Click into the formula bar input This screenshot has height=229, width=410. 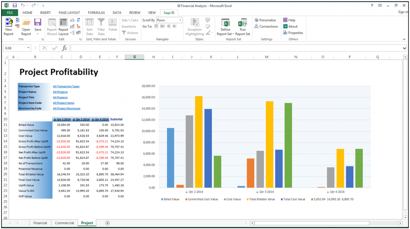point(236,48)
